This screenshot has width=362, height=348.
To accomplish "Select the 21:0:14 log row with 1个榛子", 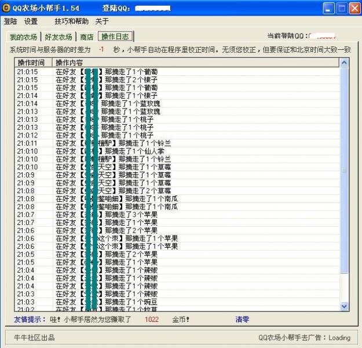I will (x=177, y=96).
